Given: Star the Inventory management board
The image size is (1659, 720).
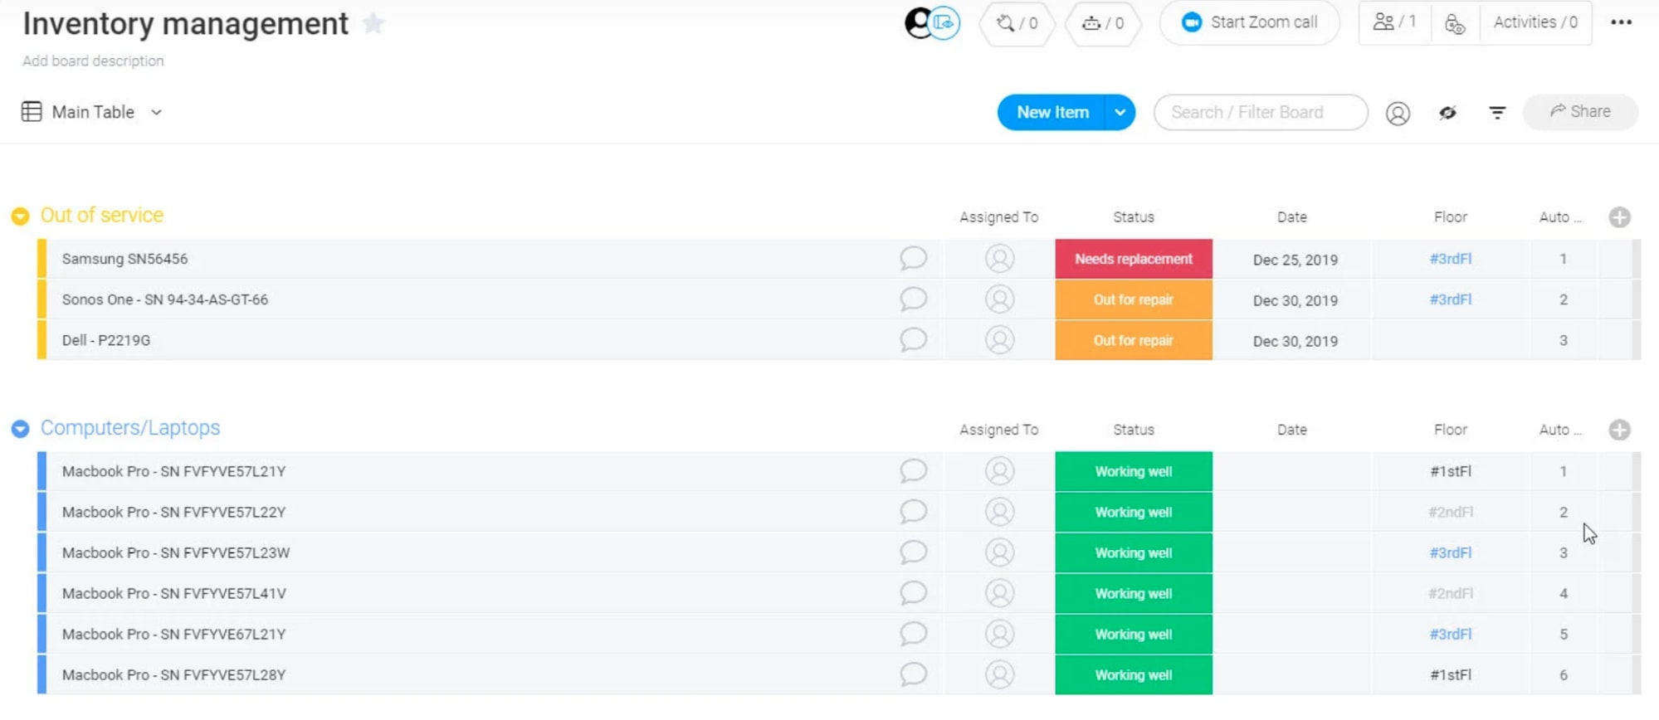Looking at the screenshot, I should (373, 23).
